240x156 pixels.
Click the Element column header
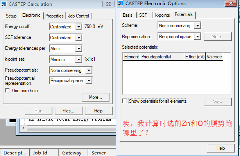(132, 57)
